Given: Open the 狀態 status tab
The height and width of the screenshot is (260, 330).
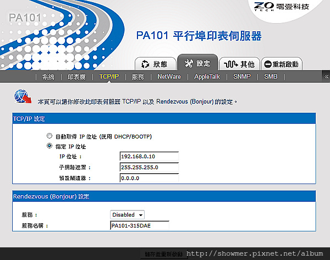Looking at the screenshot, I should pos(155,64).
